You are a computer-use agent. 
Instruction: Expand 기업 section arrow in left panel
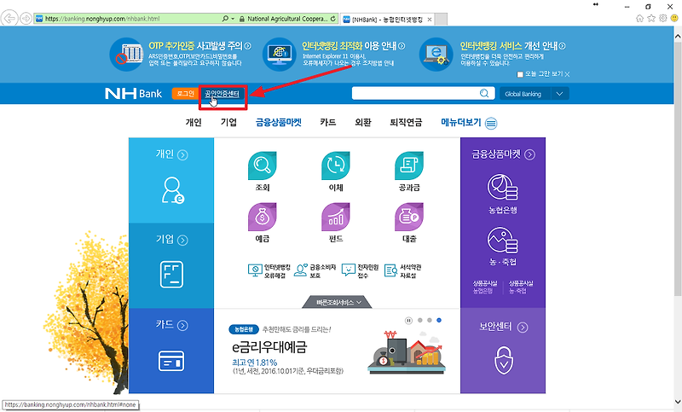pyautogui.click(x=182, y=241)
